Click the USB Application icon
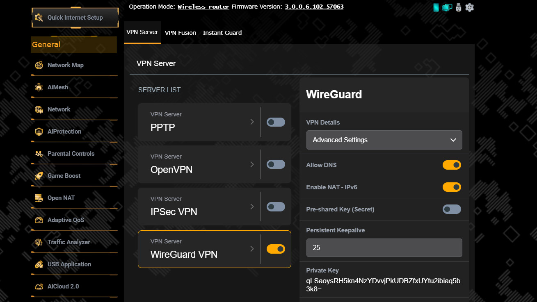The width and height of the screenshot is (537, 302). pos(39,264)
